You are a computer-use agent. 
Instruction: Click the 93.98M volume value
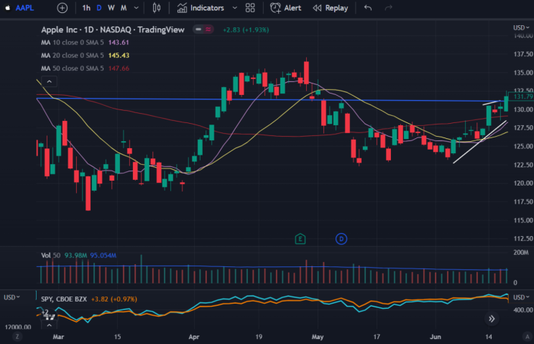[x=75, y=255]
